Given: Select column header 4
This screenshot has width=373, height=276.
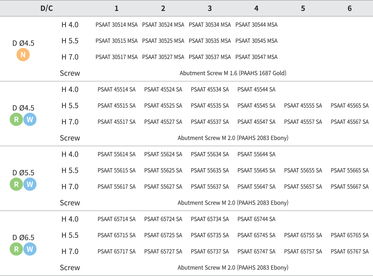Looking at the screenshot, I should pos(256,8).
